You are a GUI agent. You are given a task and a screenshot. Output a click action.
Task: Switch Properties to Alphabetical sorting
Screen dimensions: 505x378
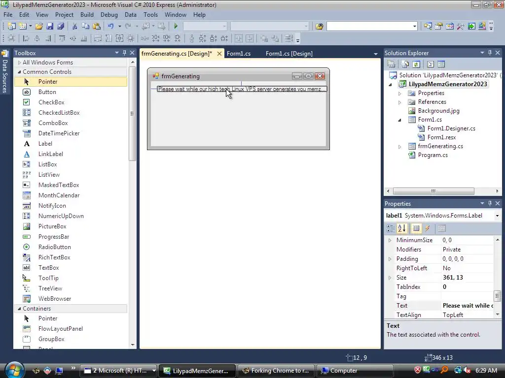402,228
